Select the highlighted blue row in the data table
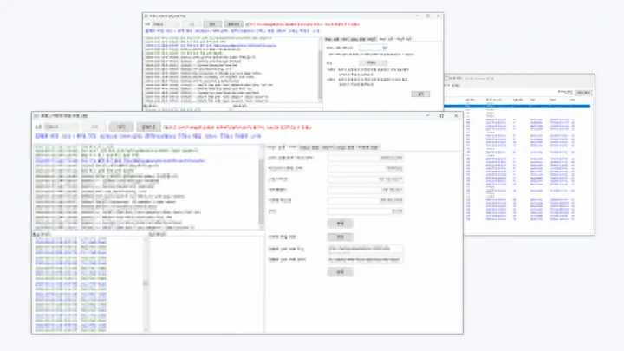This screenshot has height=351, width=624. (517, 107)
